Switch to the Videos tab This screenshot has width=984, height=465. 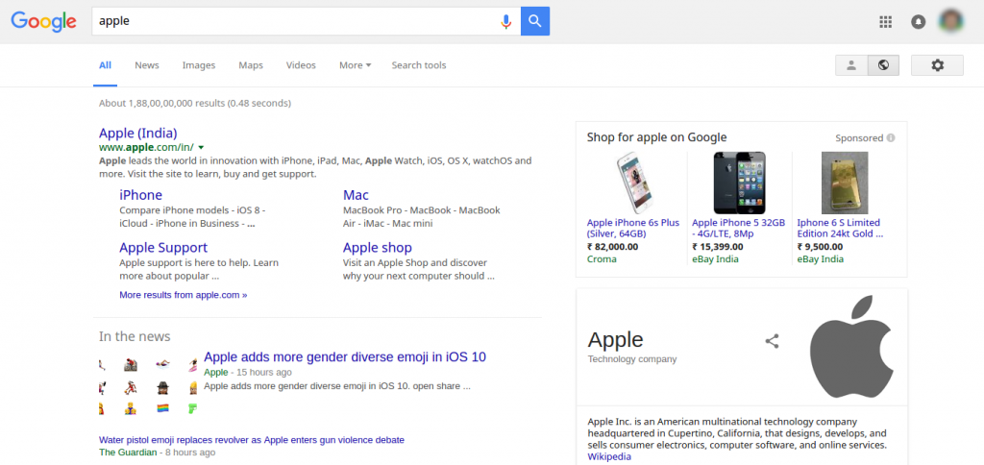click(x=301, y=65)
